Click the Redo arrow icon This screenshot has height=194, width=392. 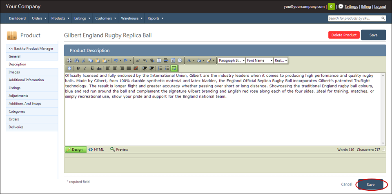(x=125, y=60)
